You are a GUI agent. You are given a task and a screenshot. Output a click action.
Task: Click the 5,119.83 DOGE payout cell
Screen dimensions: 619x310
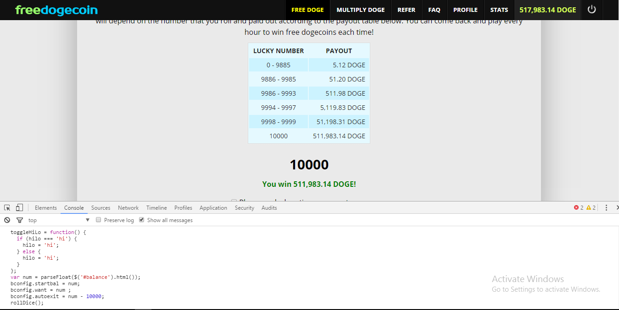(x=339, y=108)
